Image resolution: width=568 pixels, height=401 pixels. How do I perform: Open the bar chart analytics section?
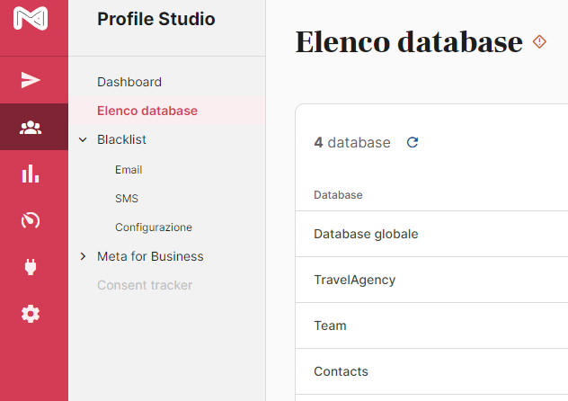tap(31, 174)
